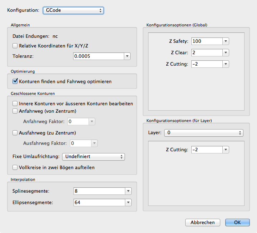This screenshot has width=257, height=233.
Task: Open the Z Safety dropdown arrow
Action: 226,41
